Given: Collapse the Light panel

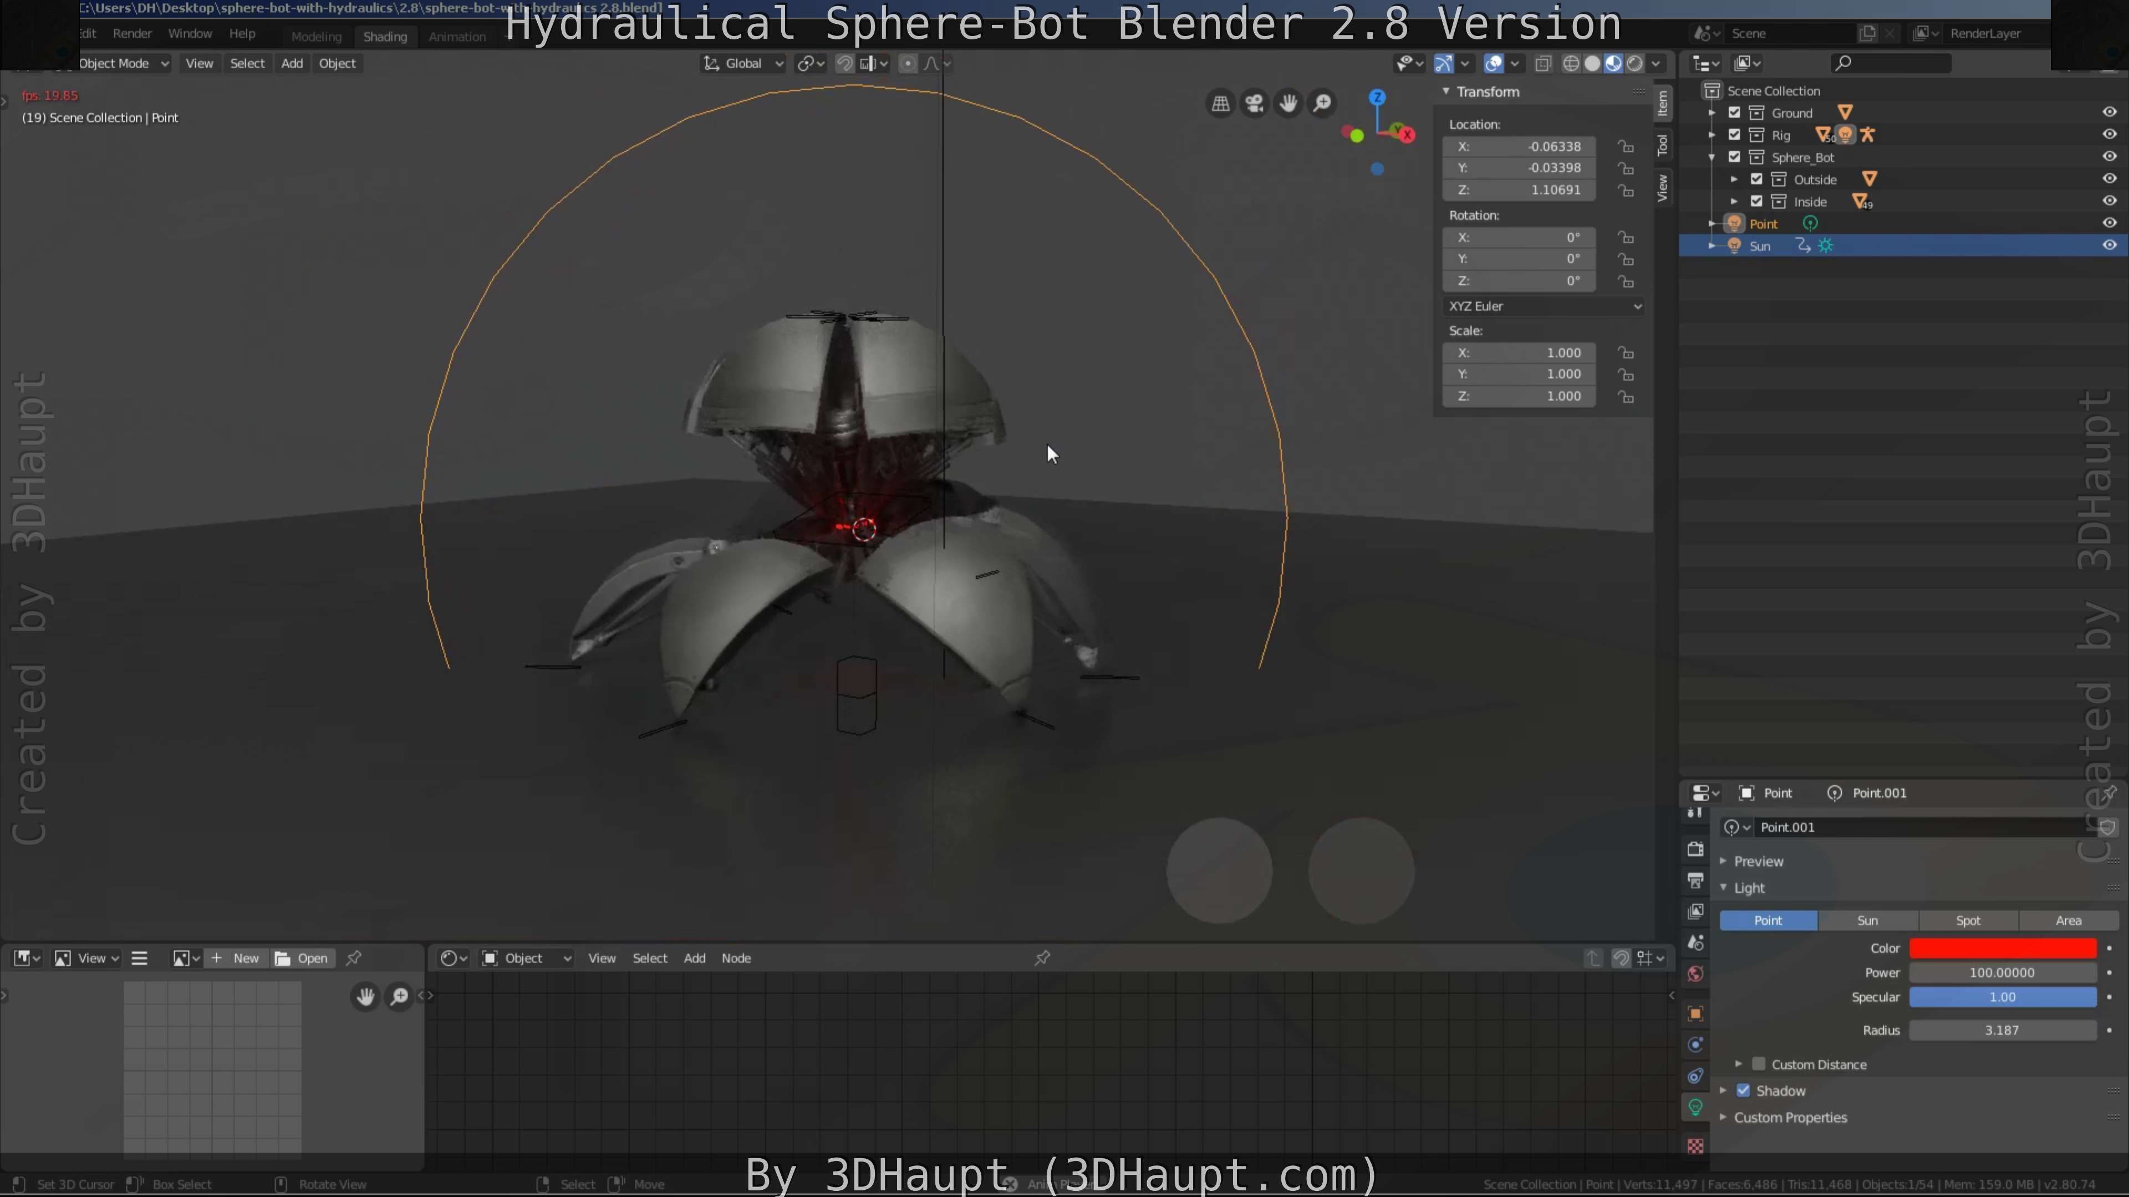Looking at the screenshot, I should point(1723,887).
